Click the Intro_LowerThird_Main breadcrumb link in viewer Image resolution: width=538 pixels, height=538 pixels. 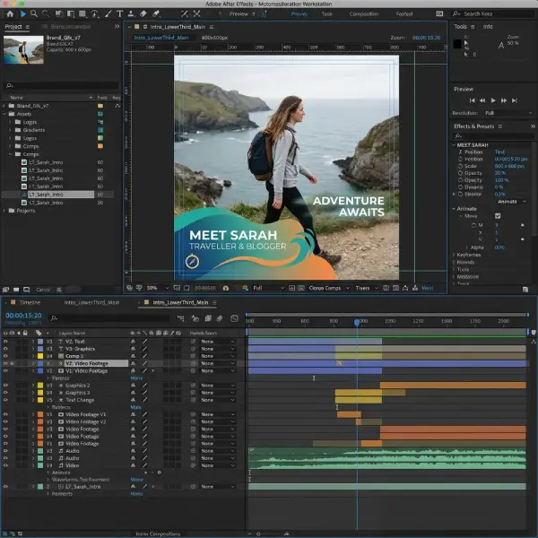(x=161, y=38)
